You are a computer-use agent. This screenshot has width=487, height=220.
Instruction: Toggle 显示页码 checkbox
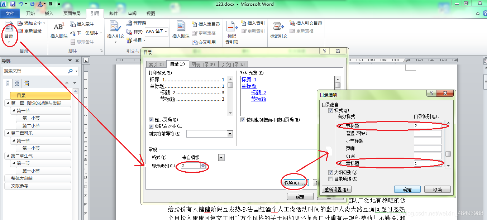(x=151, y=120)
